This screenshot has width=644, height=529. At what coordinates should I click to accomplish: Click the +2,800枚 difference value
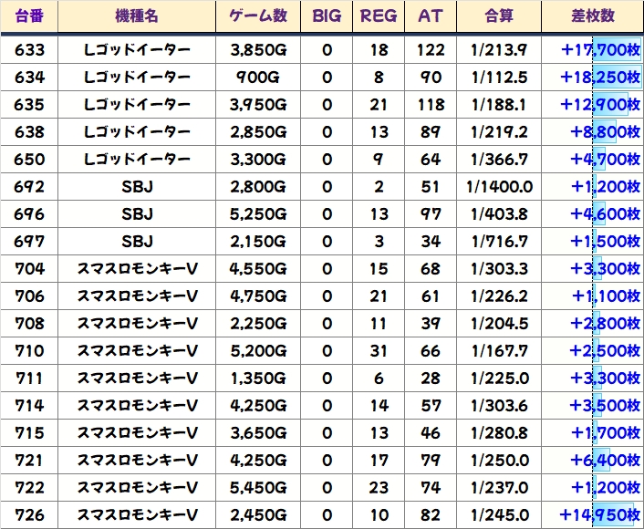point(606,324)
